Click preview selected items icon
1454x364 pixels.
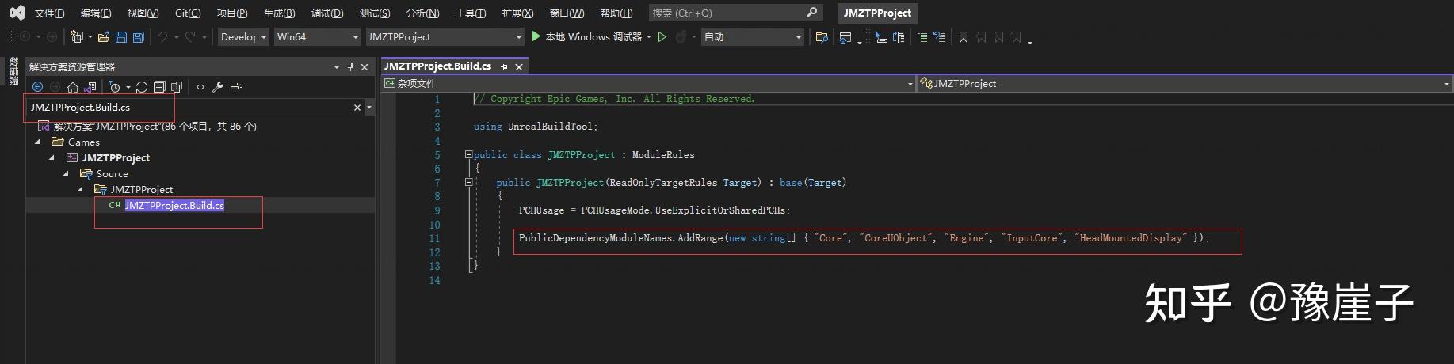click(x=235, y=87)
